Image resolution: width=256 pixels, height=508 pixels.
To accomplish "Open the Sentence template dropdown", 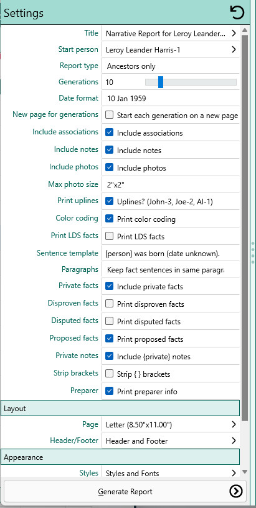I will [x=171, y=254].
